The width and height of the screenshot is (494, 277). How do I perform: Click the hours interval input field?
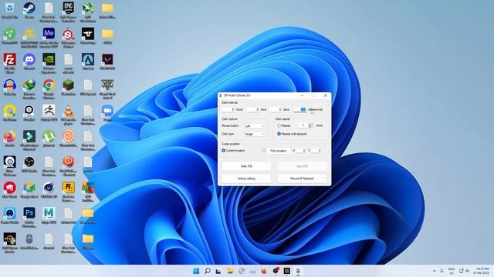(228, 109)
